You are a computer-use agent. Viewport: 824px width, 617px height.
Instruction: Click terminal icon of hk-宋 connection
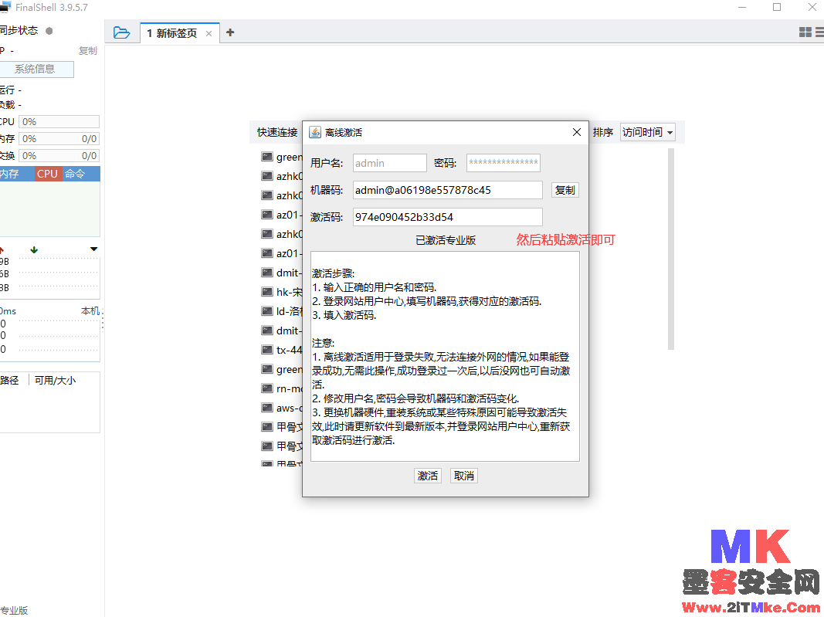[x=267, y=292]
